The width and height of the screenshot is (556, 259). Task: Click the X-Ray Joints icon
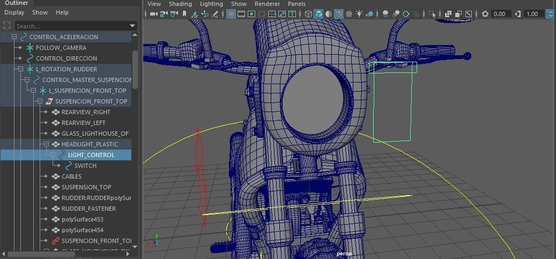[469, 14]
